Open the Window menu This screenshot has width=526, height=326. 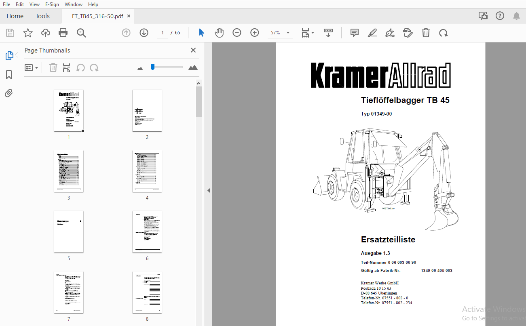tap(74, 4)
